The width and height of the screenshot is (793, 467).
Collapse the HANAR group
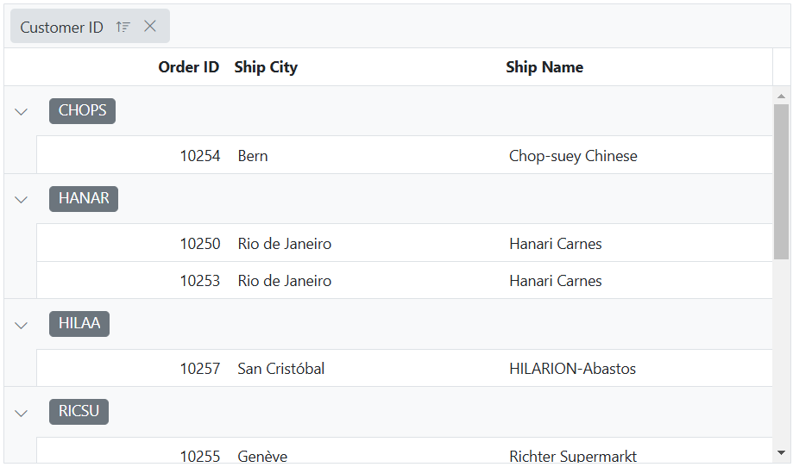[21, 199]
